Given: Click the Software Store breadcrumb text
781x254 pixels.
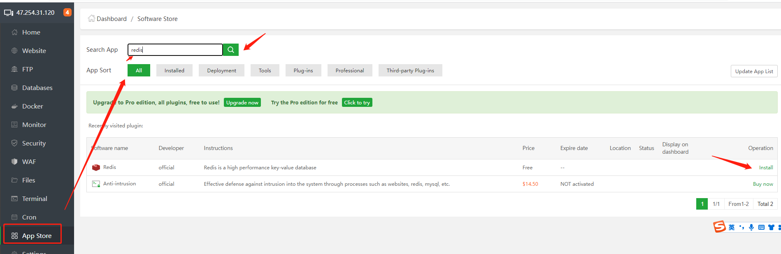Looking at the screenshot, I should [158, 18].
